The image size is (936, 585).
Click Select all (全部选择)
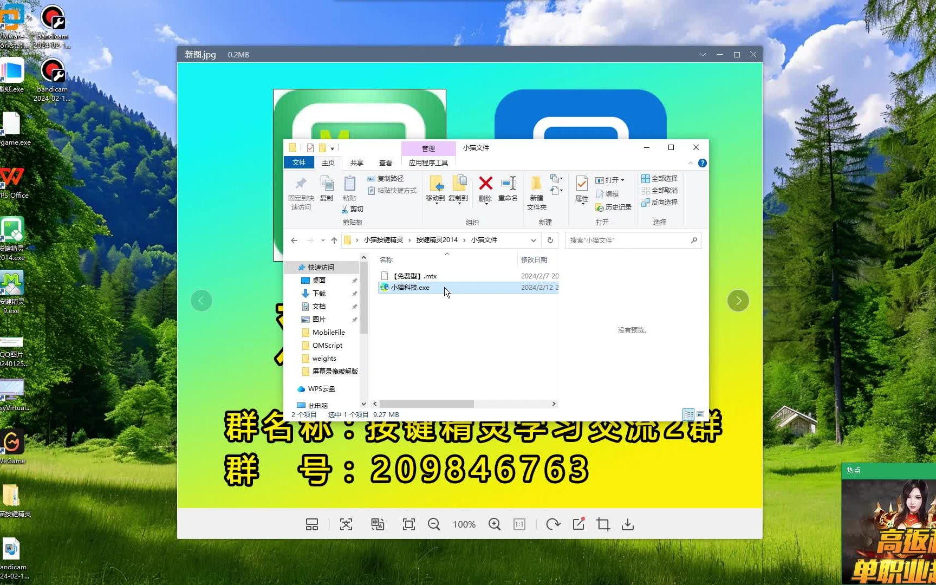(x=660, y=179)
